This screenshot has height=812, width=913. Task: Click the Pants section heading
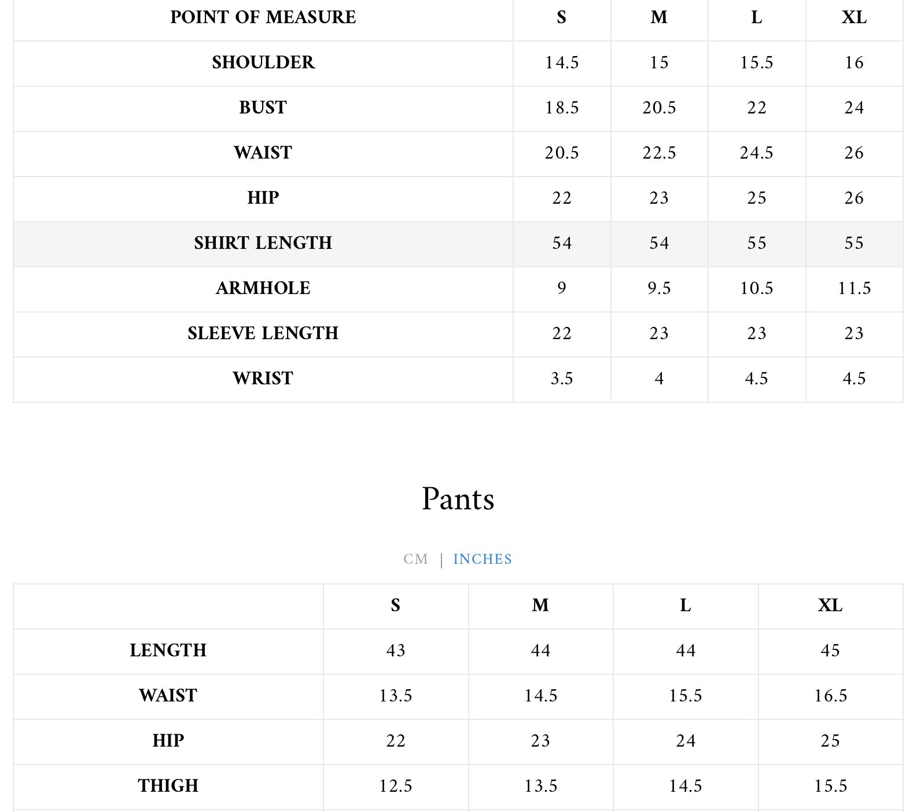(x=458, y=499)
